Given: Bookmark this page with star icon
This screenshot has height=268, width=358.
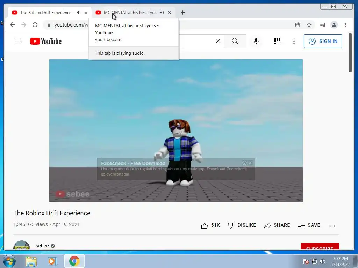Looking at the screenshot, I should (x=309, y=25).
